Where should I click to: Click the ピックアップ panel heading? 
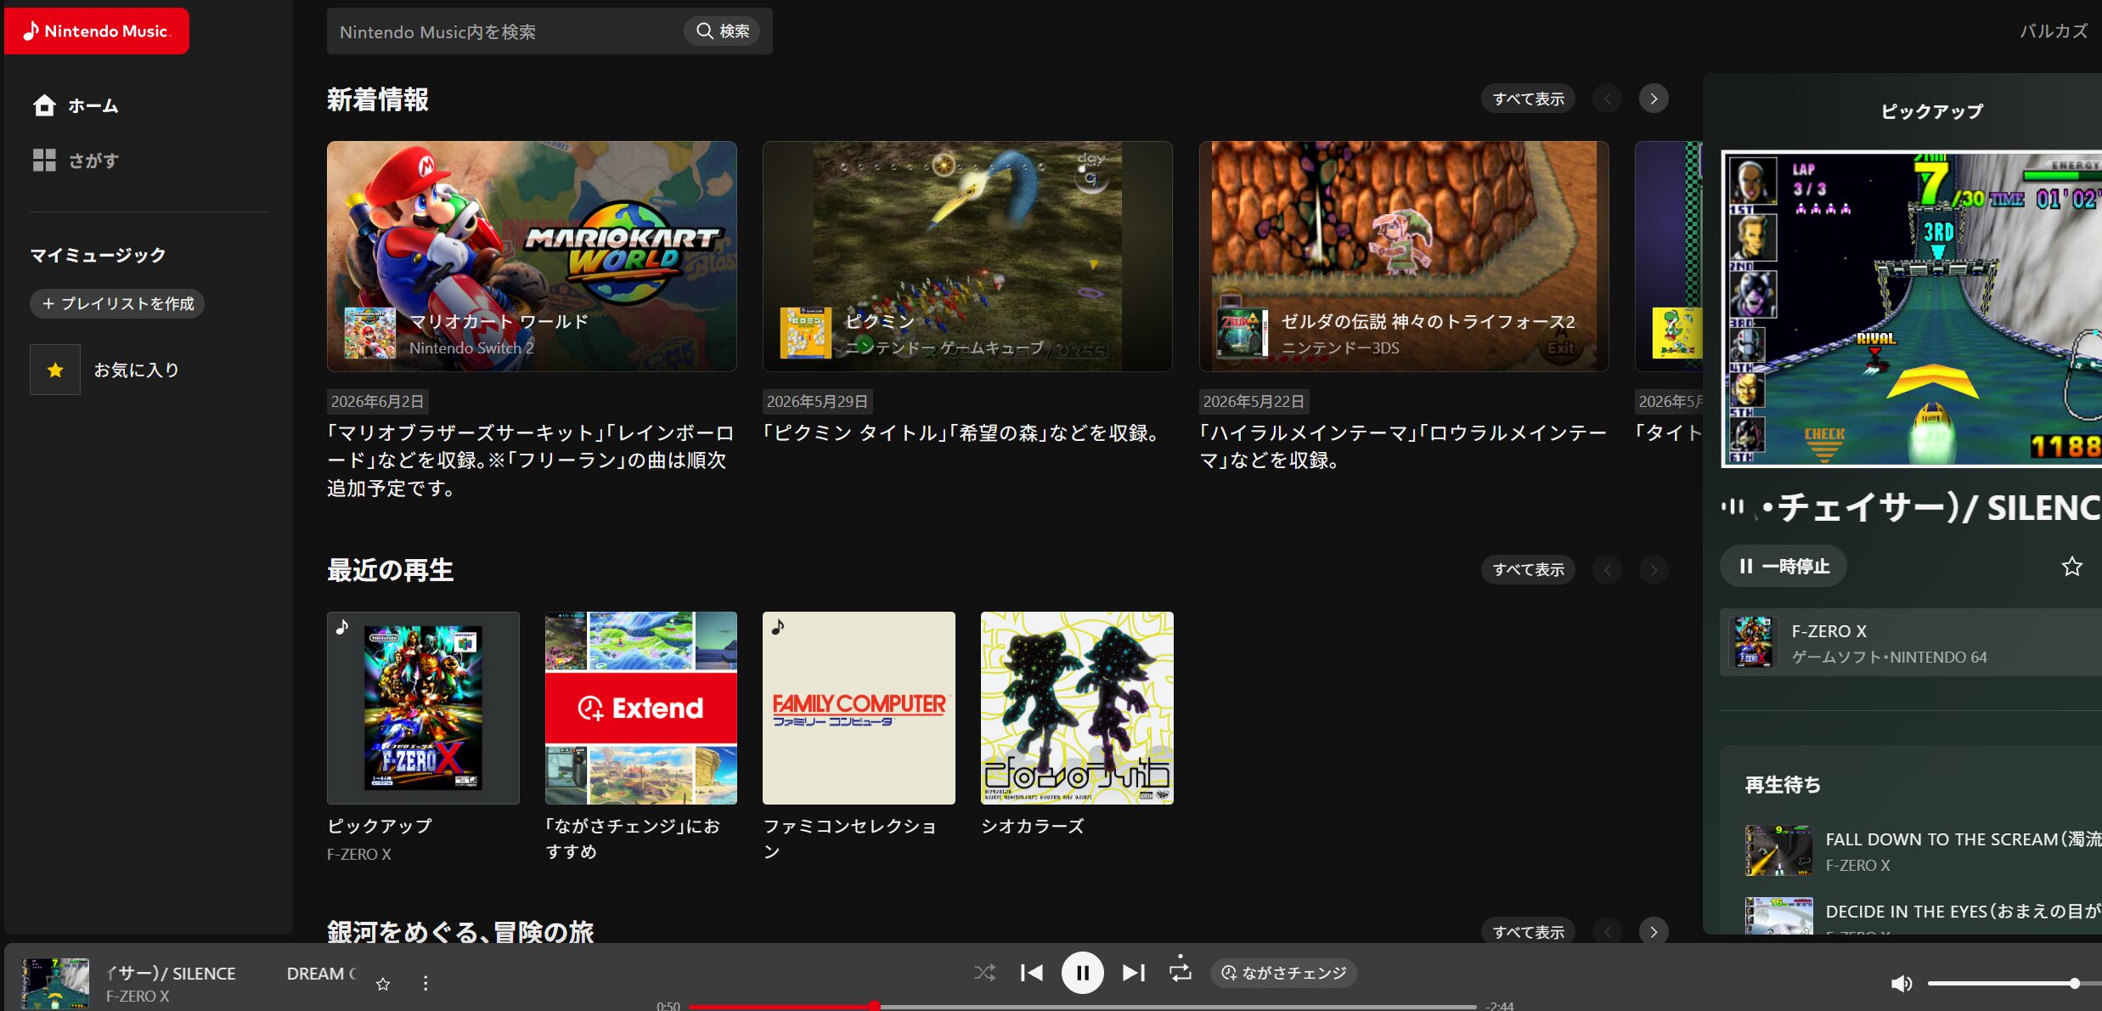(1932, 111)
